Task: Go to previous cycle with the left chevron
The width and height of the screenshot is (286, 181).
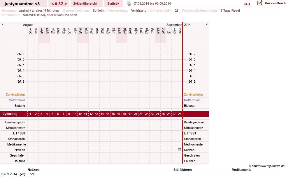Action: pyautogui.click(x=52, y=4)
